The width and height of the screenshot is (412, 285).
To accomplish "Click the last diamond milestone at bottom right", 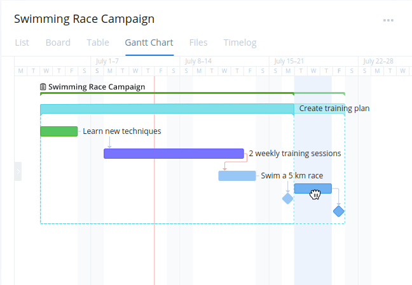I will point(338,211).
